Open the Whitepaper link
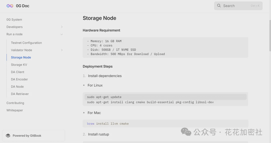The image size is (271, 143). pyautogui.click(x=15, y=110)
